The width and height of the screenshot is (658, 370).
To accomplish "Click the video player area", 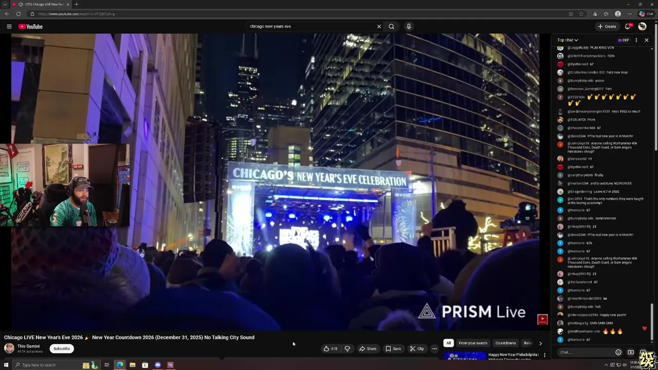I will 275,182.
